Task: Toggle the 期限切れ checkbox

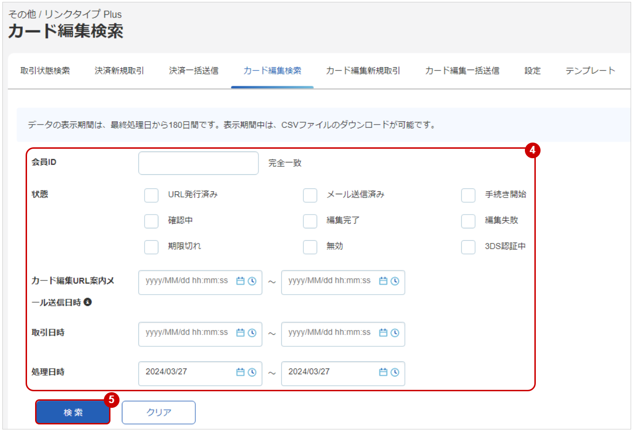Action: (x=151, y=247)
